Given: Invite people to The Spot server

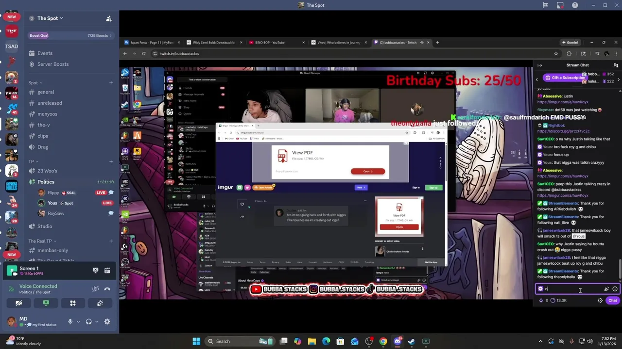Looking at the screenshot, I should point(109,18).
